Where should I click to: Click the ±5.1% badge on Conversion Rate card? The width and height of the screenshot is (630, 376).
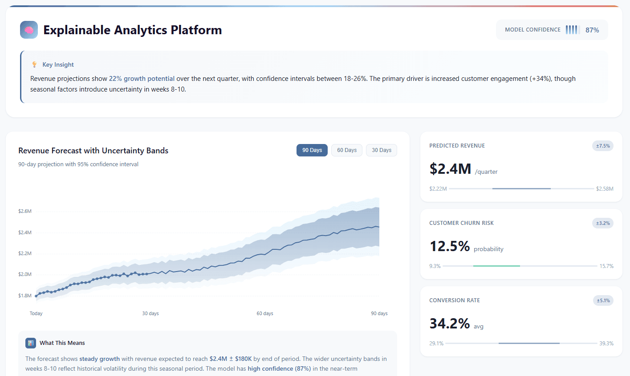pyautogui.click(x=602, y=300)
